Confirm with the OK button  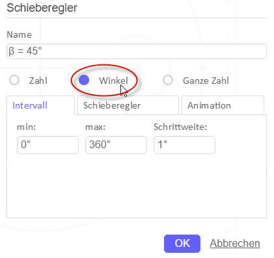(182, 244)
